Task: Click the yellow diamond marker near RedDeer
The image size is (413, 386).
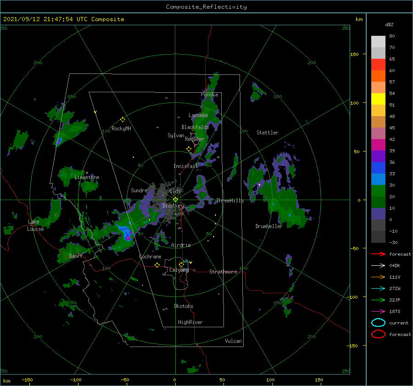Action: pos(189,149)
